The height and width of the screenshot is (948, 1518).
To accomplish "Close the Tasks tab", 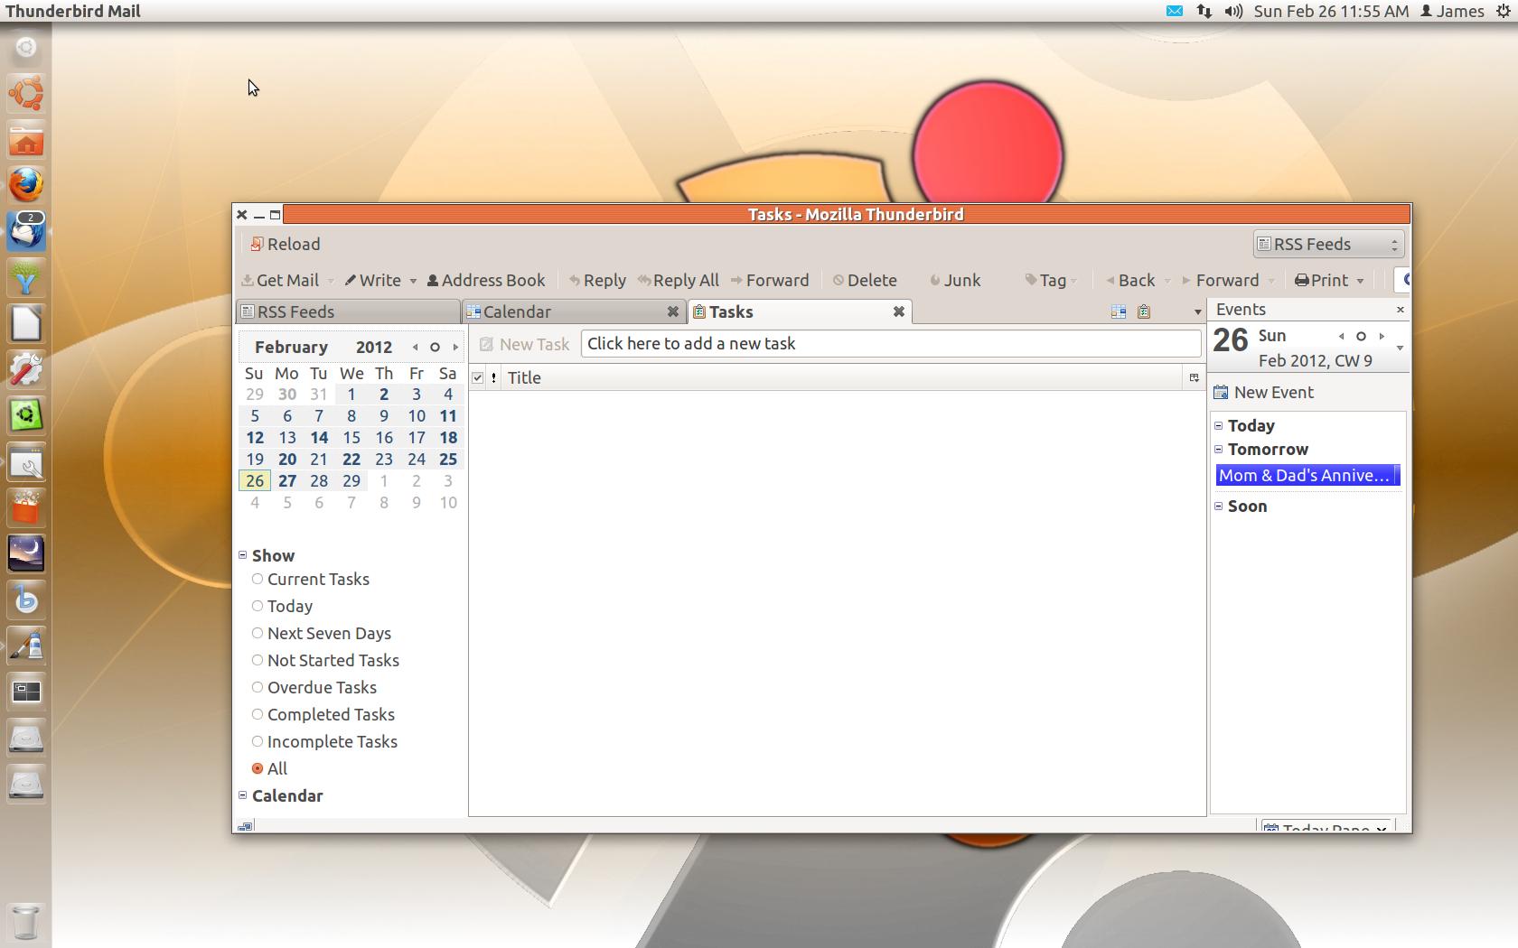I will pyautogui.click(x=898, y=311).
